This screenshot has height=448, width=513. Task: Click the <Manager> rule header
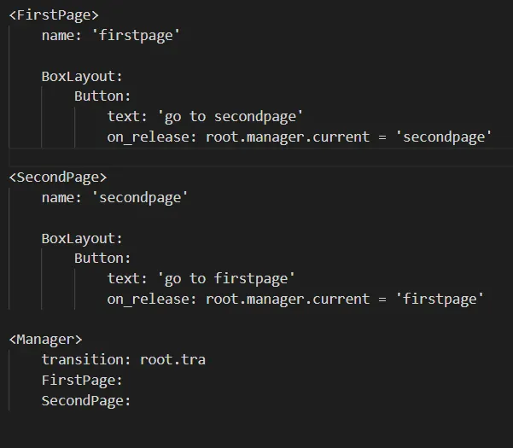point(46,340)
